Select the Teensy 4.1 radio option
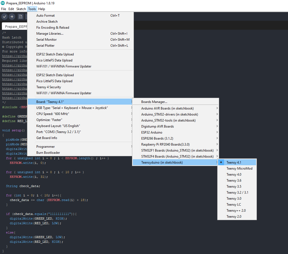 coord(237,163)
